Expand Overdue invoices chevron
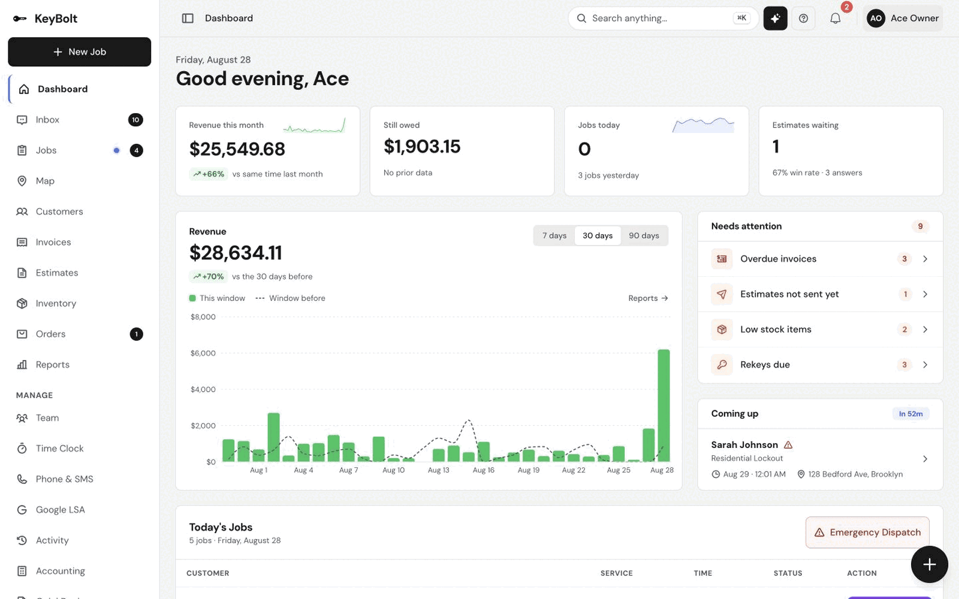959x599 pixels. [925, 259]
